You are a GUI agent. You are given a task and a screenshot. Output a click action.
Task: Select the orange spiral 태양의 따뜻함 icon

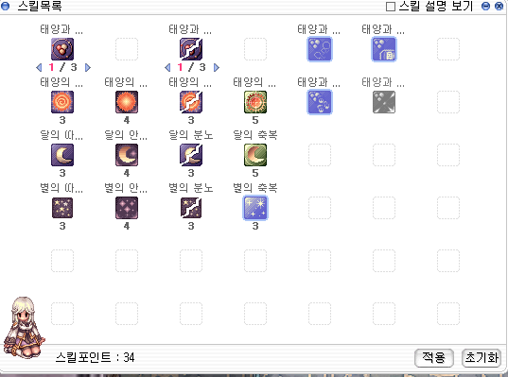[62, 102]
